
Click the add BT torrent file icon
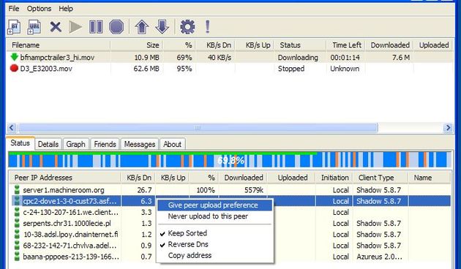(14, 27)
